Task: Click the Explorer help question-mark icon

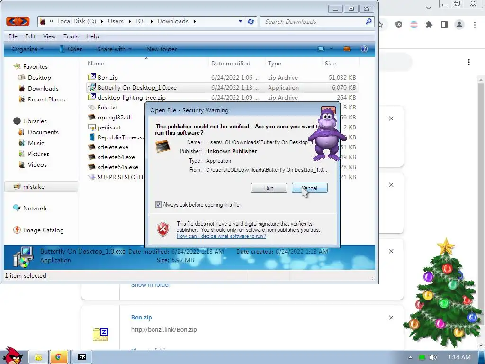Action: click(364, 49)
